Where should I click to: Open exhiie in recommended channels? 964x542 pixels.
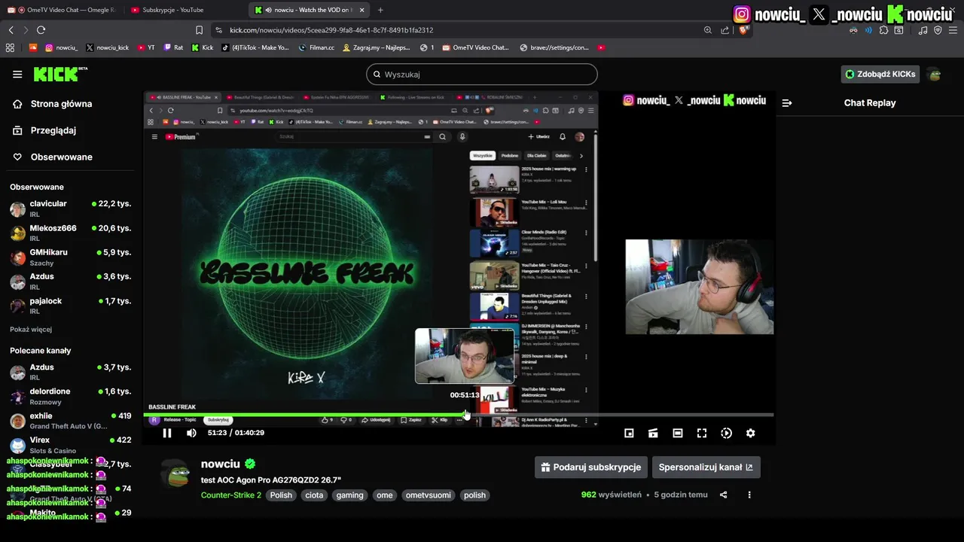[70, 420]
